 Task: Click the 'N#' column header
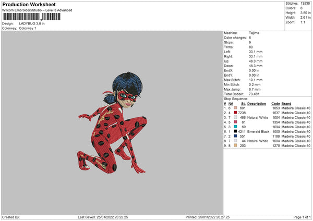pos(231,104)
